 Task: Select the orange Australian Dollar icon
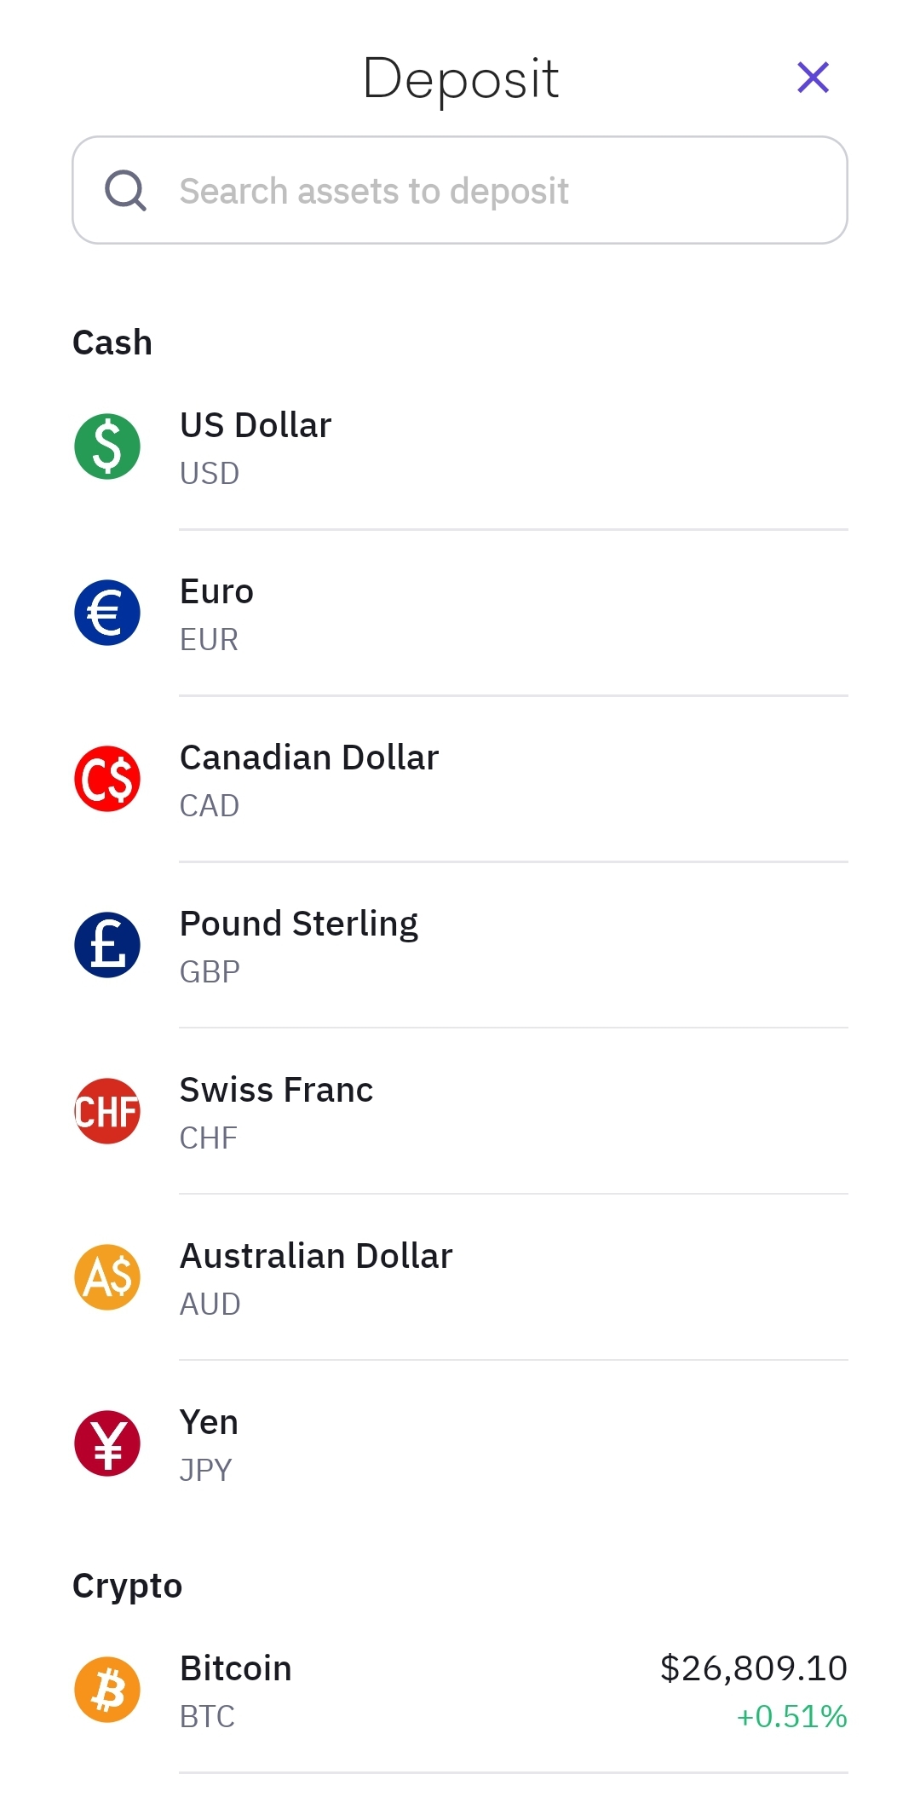point(107,1277)
